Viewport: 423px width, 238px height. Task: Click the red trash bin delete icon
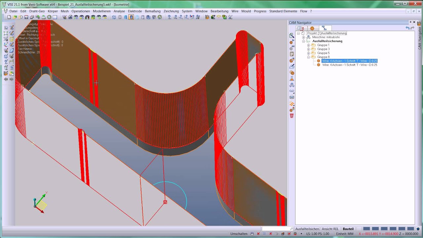[x=292, y=116]
